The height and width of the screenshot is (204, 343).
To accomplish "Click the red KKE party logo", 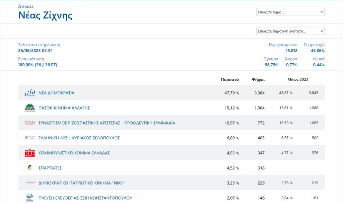I will 30,153.
